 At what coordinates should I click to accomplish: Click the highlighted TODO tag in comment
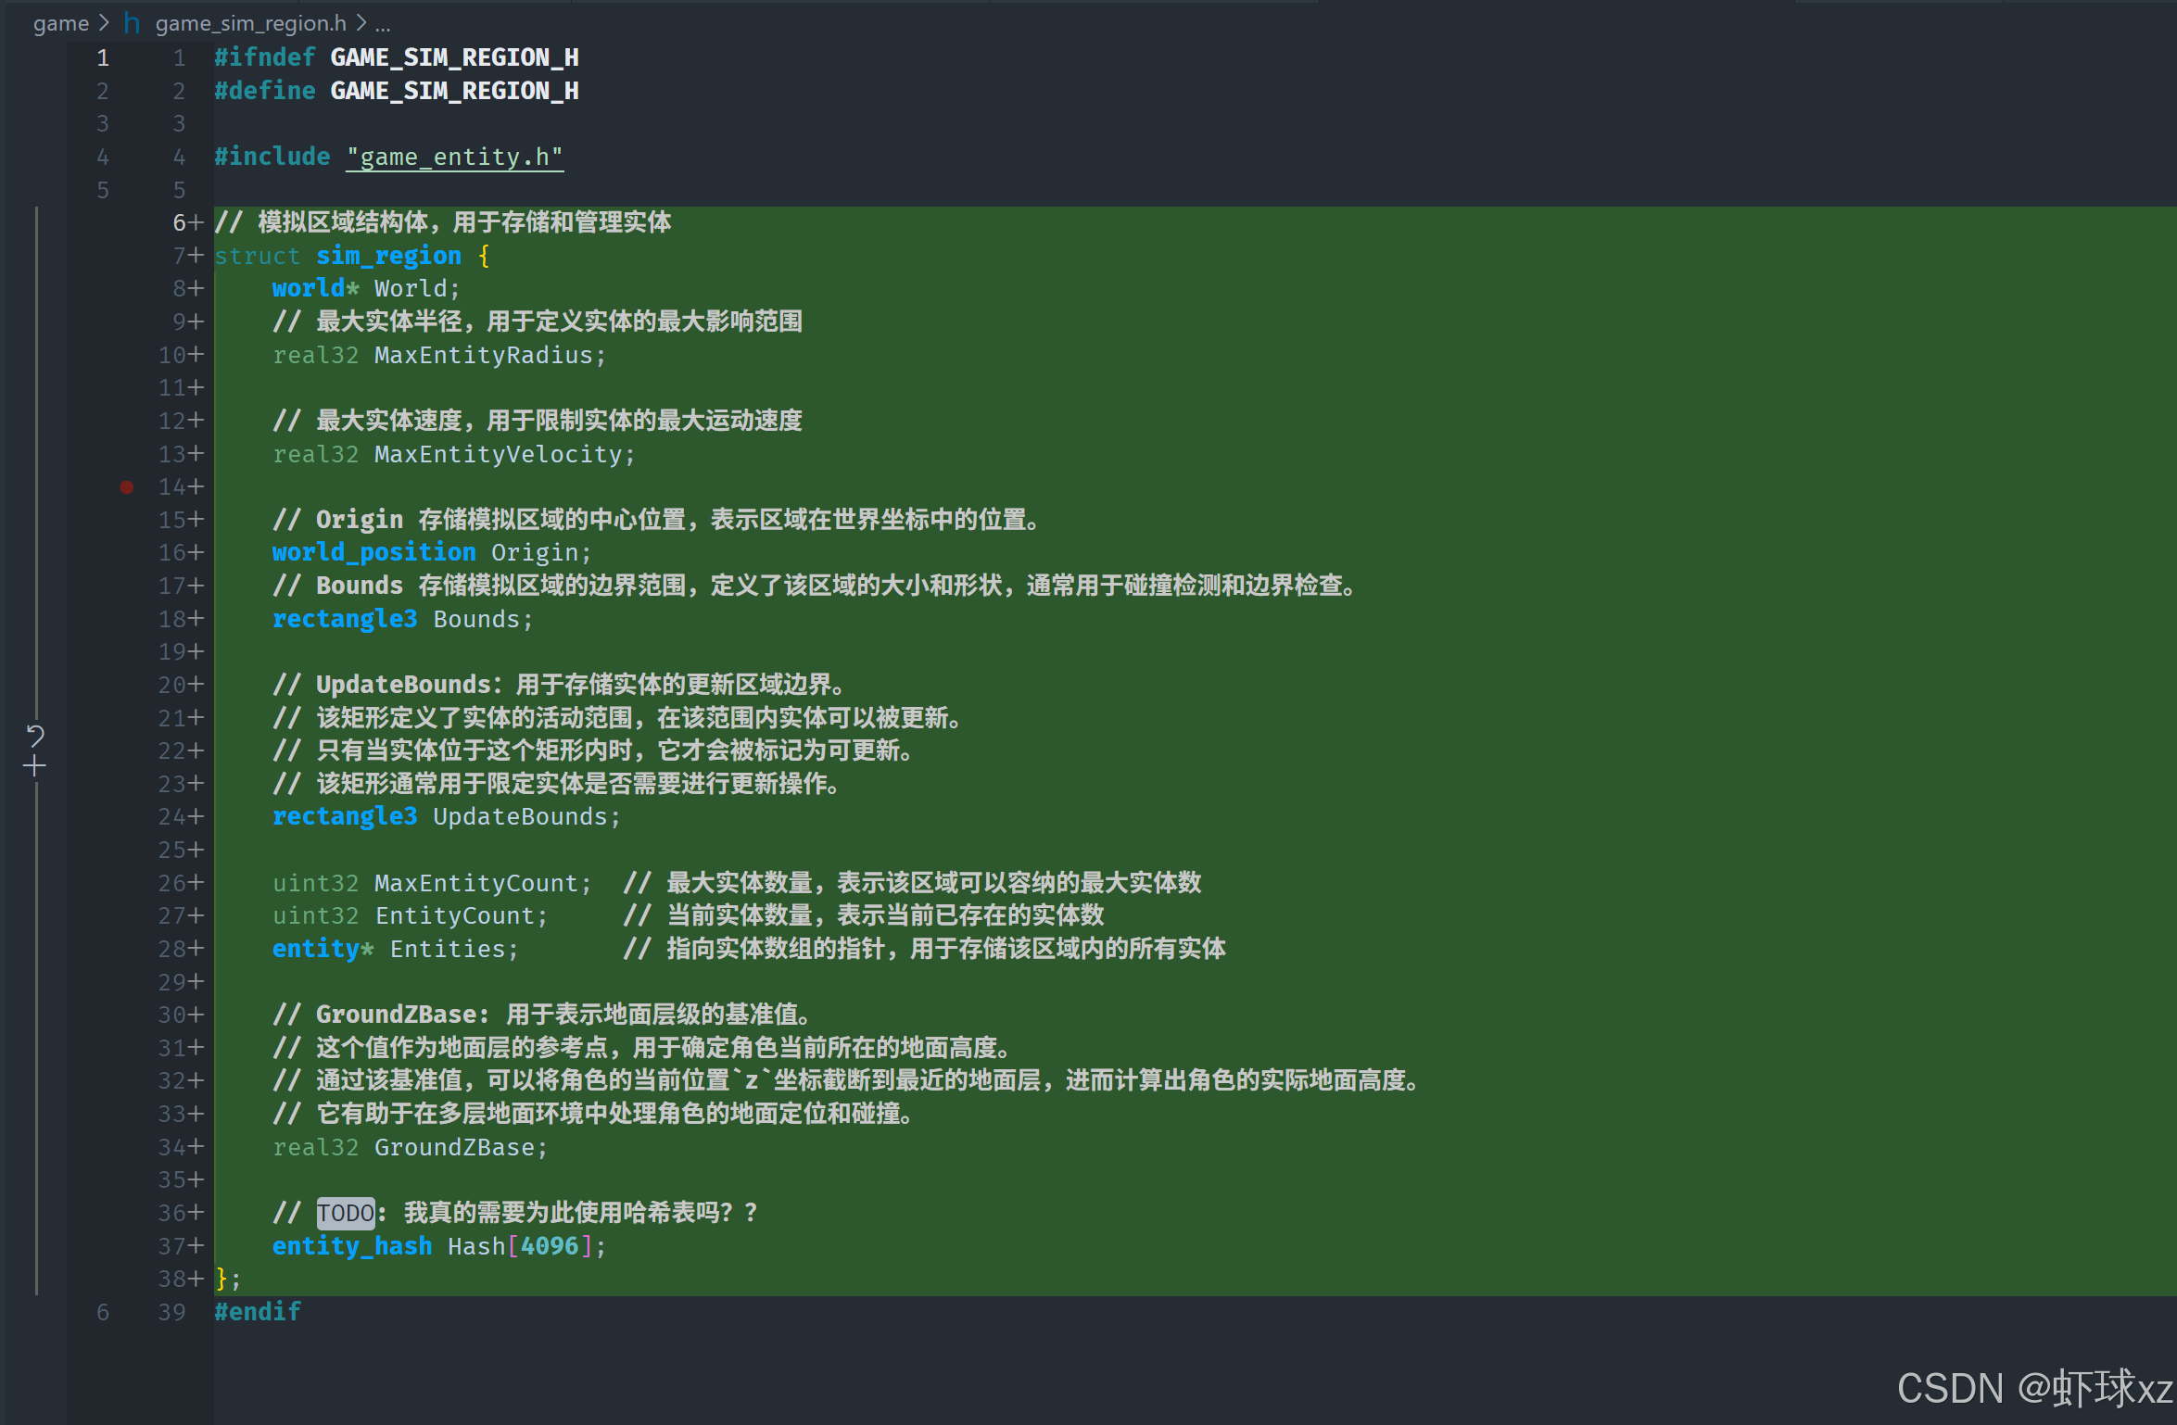tap(345, 1213)
